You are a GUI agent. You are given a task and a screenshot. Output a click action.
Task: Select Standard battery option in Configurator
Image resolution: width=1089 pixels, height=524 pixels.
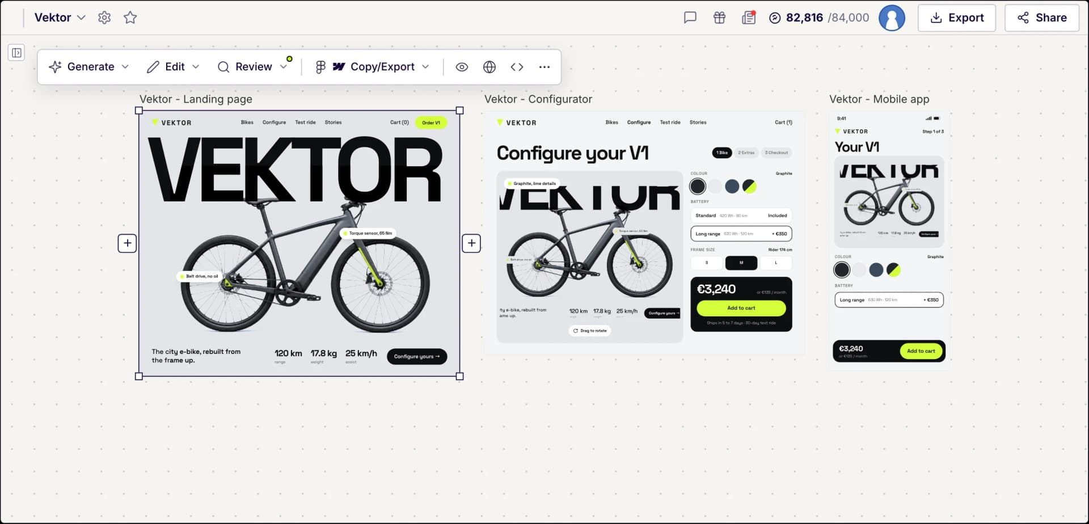click(741, 215)
